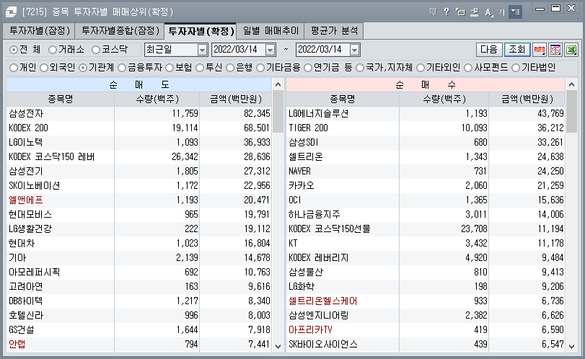Click the 순매도 table scrollbar thumb
This screenshot has width=585, height=359.
tap(278, 112)
